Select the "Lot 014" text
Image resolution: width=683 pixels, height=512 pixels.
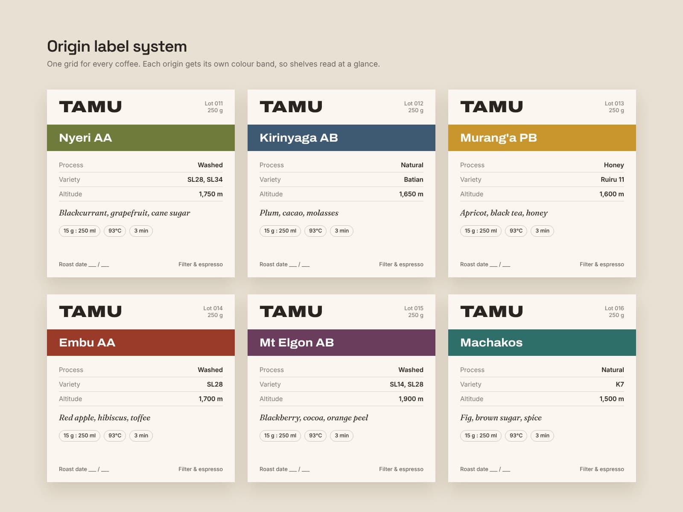pyautogui.click(x=213, y=308)
